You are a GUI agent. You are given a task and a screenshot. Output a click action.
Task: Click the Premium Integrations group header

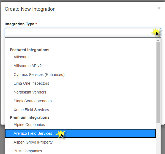30,117
